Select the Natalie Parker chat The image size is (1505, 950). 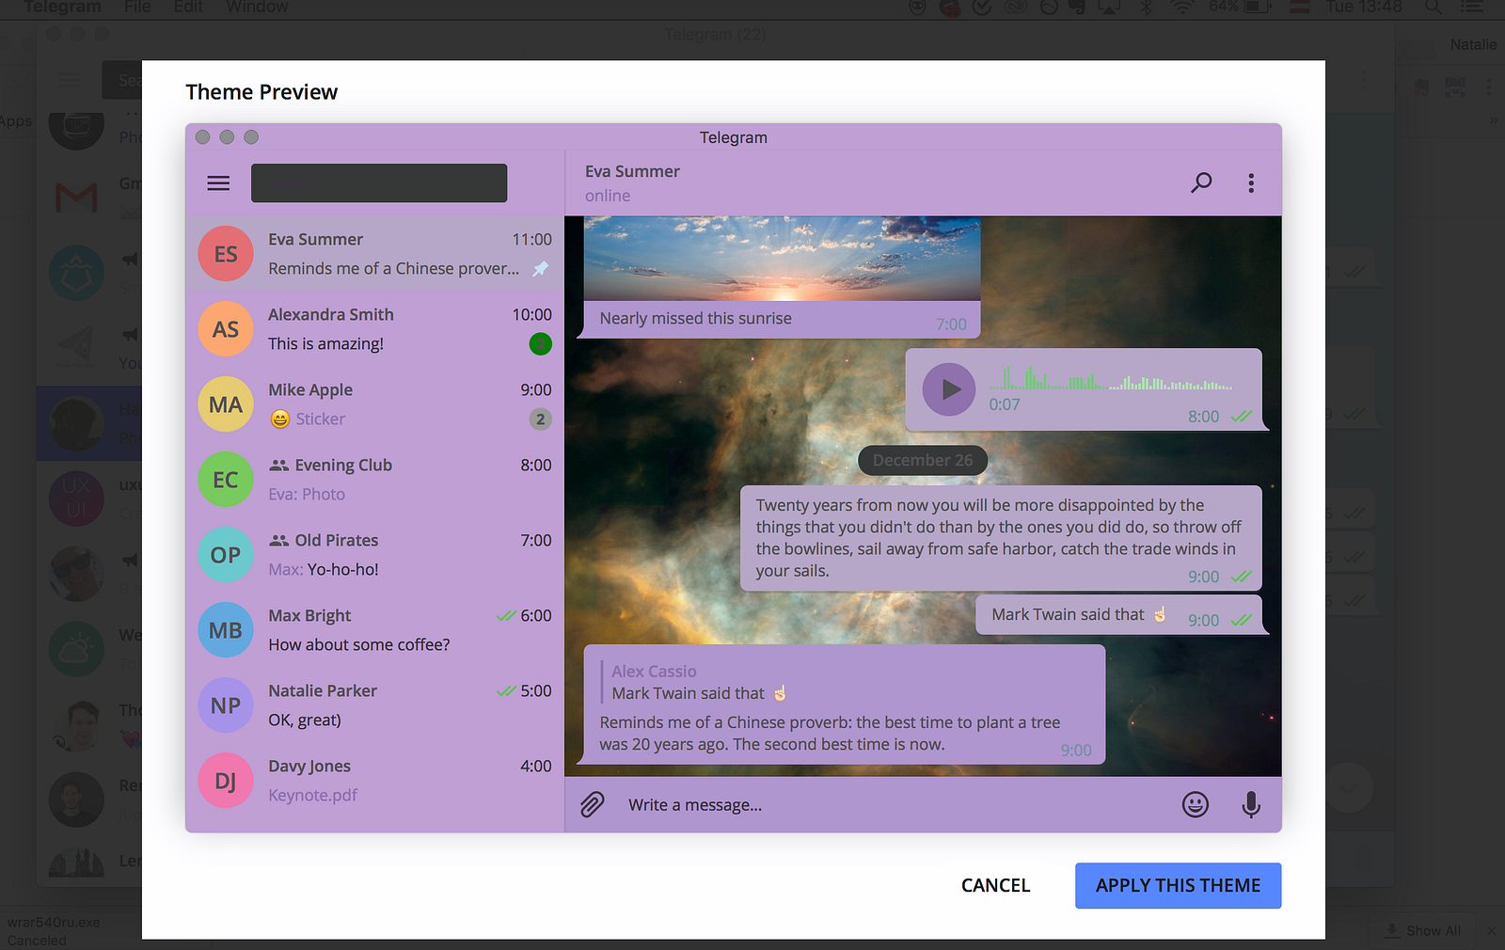click(x=375, y=705)
